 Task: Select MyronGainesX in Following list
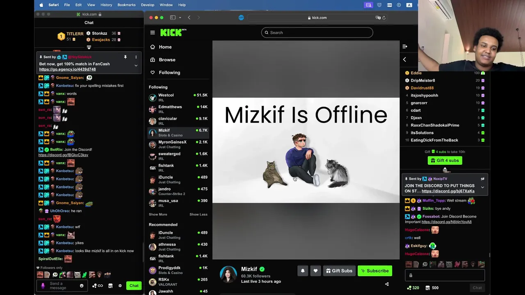[178, 144]
